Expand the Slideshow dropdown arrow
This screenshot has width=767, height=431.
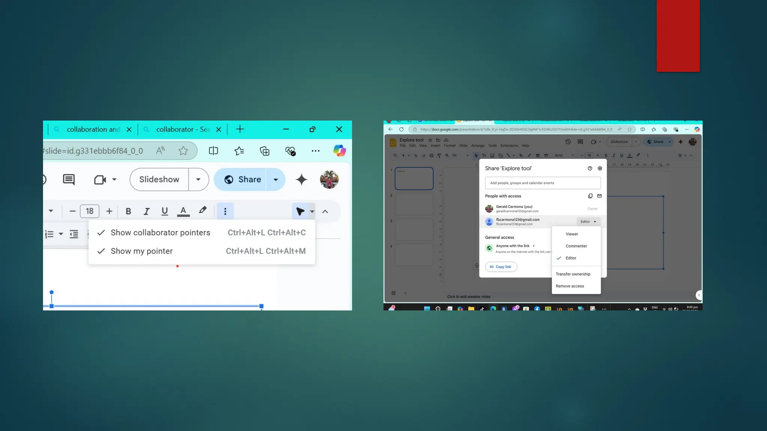198,180
